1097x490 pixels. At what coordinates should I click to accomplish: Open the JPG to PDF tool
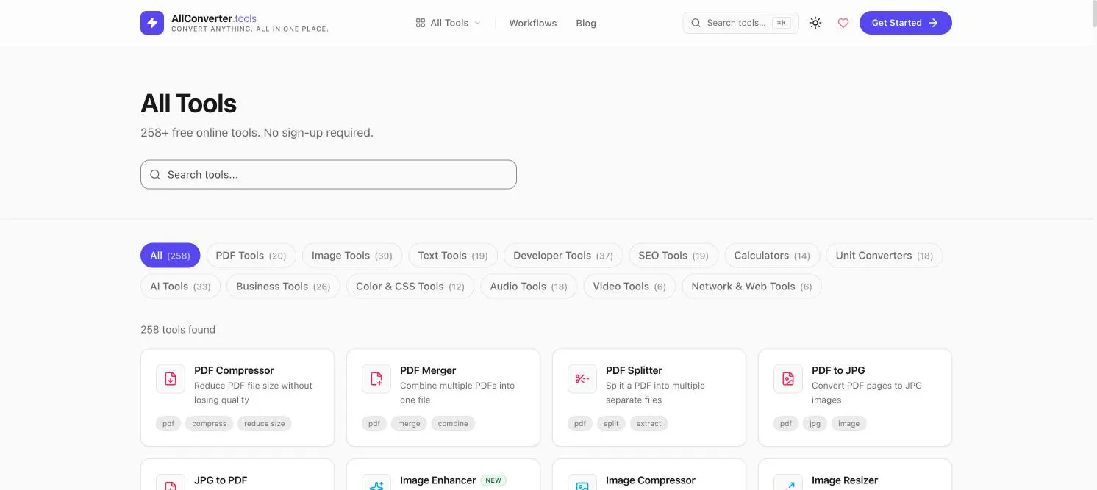click(221, 480)
